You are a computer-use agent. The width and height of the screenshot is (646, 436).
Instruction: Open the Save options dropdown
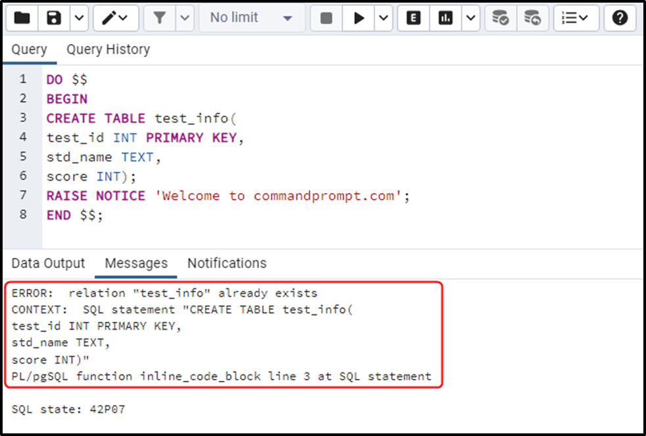[x=78, y=18]
